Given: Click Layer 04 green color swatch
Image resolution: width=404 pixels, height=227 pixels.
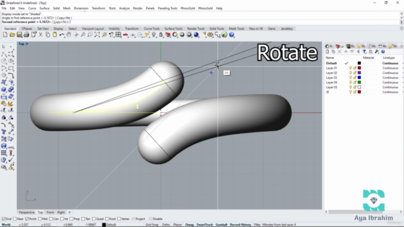Looking at the screenshot, I should point(359,83).
